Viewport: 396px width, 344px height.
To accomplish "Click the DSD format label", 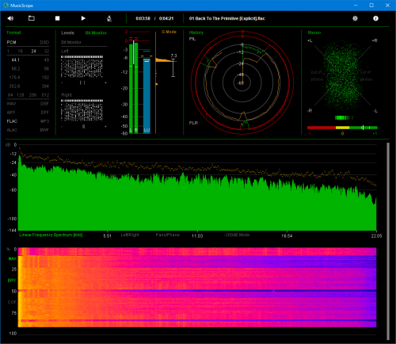I will tap(44, 42).
